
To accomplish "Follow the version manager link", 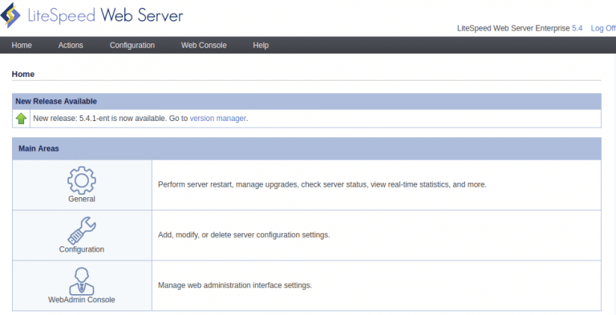I will (218, 118).
